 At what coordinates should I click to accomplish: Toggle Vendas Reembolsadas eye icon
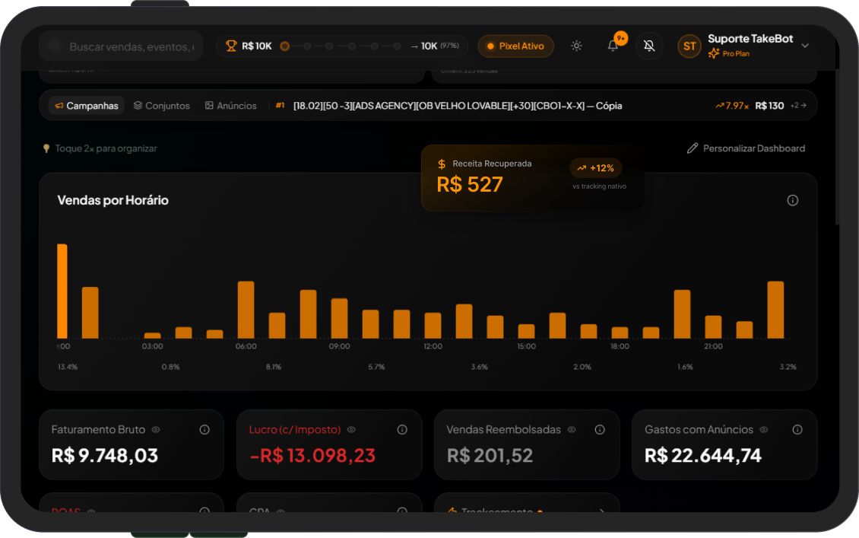(572, 429)
